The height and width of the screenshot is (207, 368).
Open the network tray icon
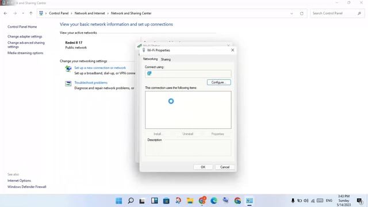coord(313,201)
